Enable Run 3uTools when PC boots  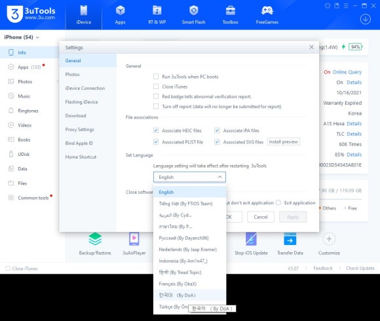(x=156, y=77)
